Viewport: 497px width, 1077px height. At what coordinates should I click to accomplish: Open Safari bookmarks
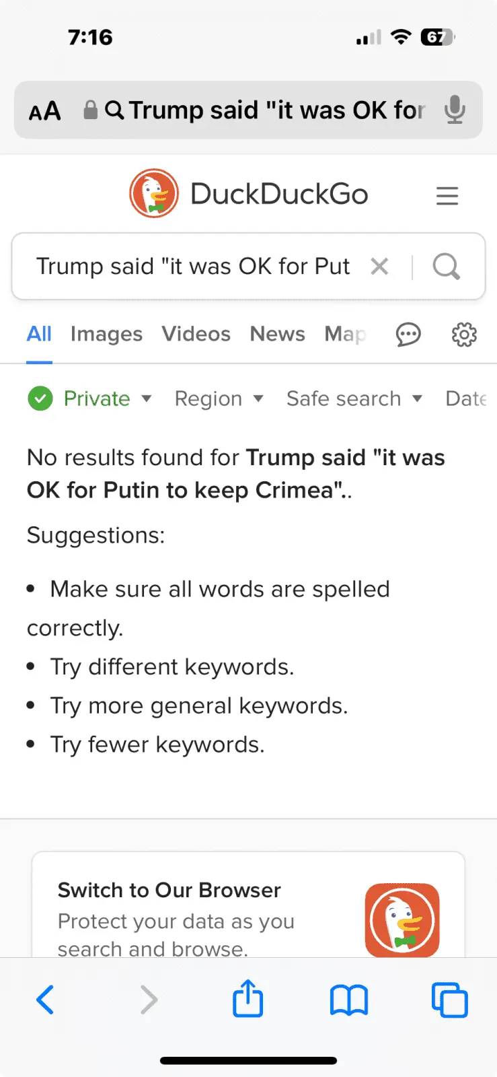click(349, 1000)
